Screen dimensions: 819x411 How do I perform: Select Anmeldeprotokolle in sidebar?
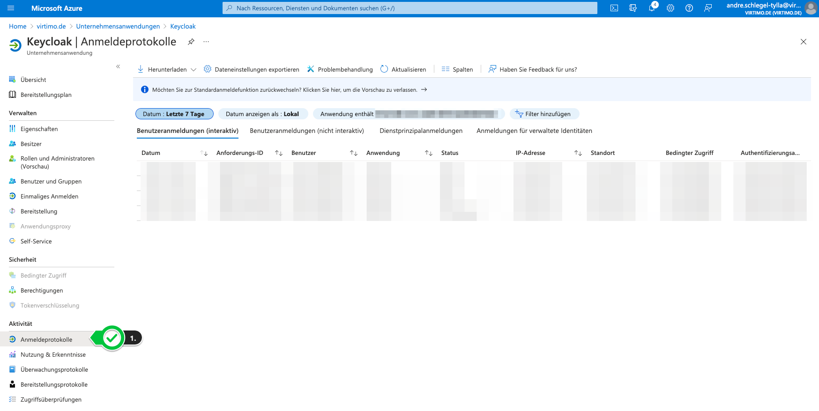tap(47, 339)
